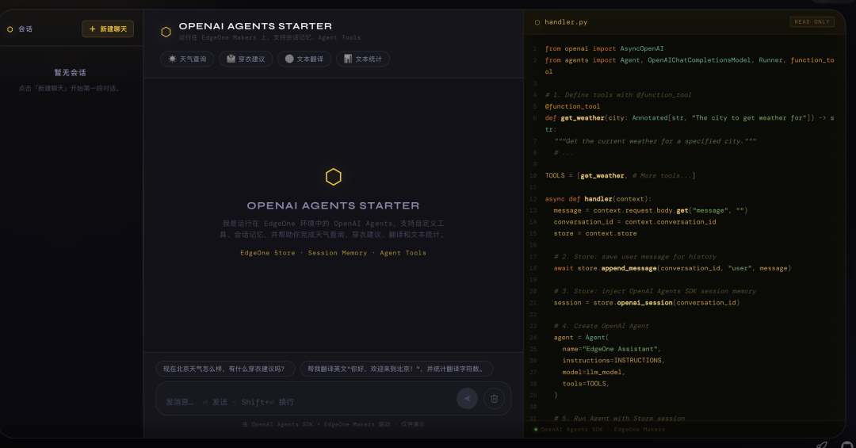The image size is (856, 448).
Task: Select the 帮我翻译英文 suggestion prompt
Action: tap(396, 369)
